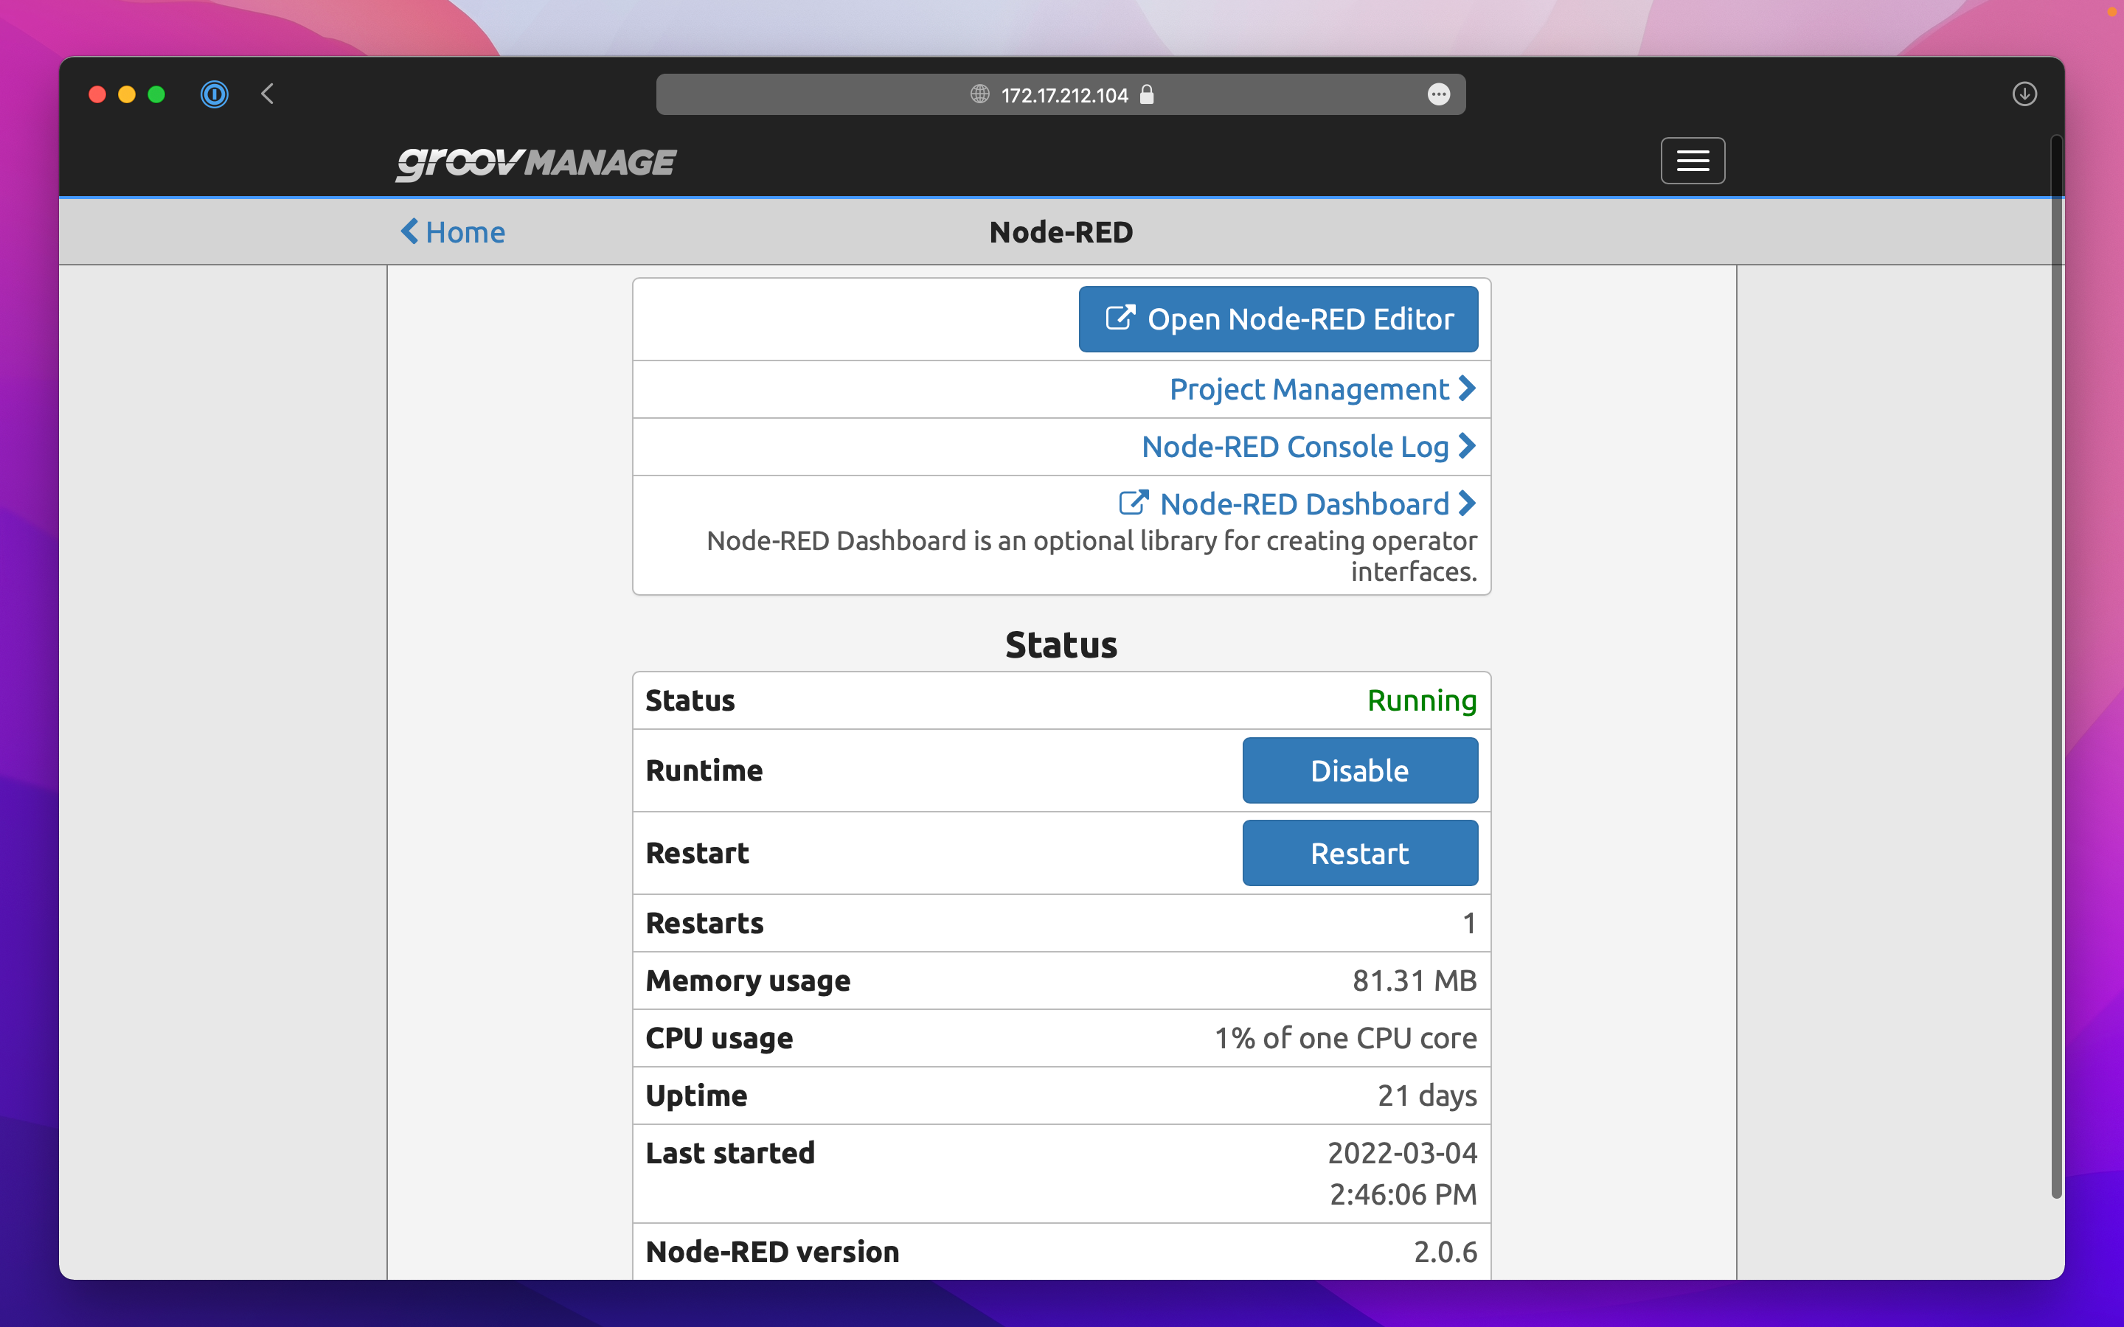Screen dimensions: 2124x1327
Task: Open Node-RED Editor button
Action: tap(1277, 318)
